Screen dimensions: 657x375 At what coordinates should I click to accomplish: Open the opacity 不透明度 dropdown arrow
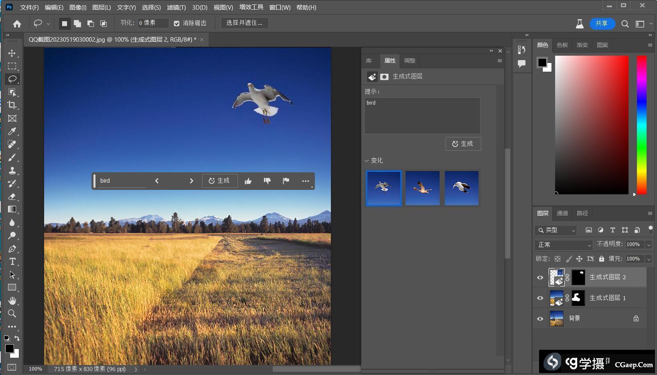tap(649, 245)
